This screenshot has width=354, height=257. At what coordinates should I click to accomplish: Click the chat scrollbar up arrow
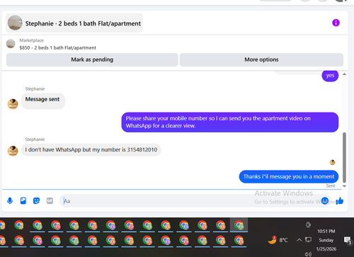(x=344, y=74)
